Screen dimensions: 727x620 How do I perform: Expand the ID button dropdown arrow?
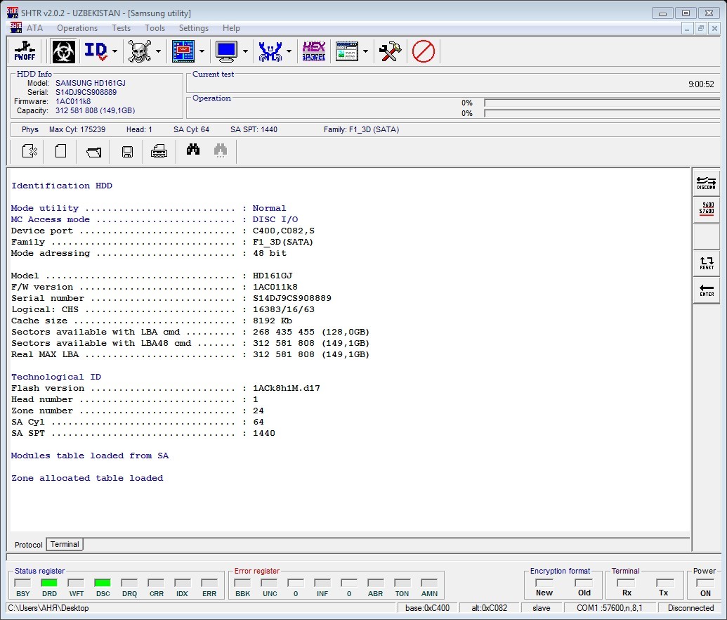point(115,51)
